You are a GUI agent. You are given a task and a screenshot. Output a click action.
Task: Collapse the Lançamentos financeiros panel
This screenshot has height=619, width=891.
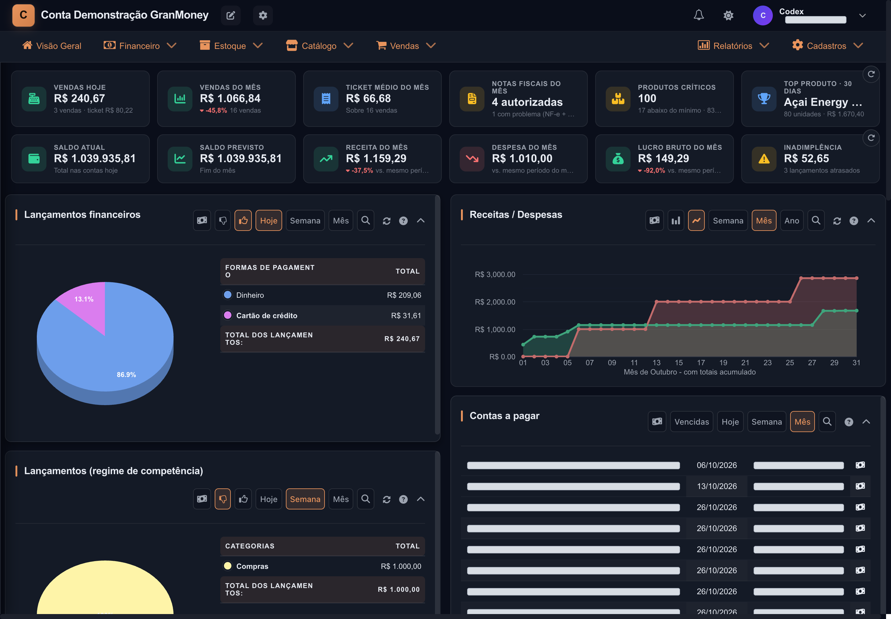point(421,221)
